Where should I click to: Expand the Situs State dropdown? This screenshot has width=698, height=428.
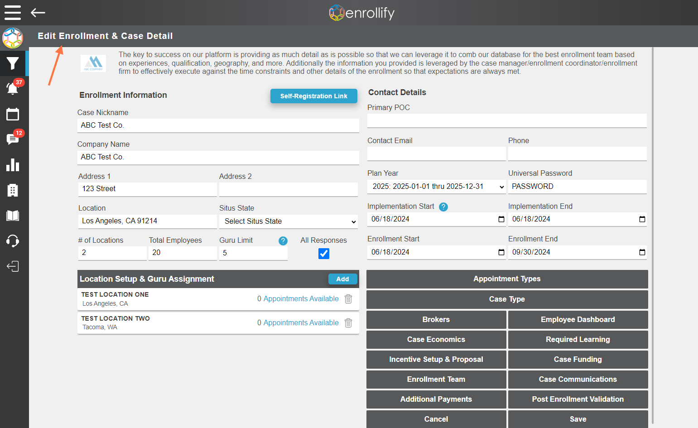[289, 221]
